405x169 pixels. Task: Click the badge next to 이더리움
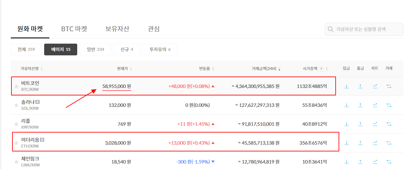[42, 140]
